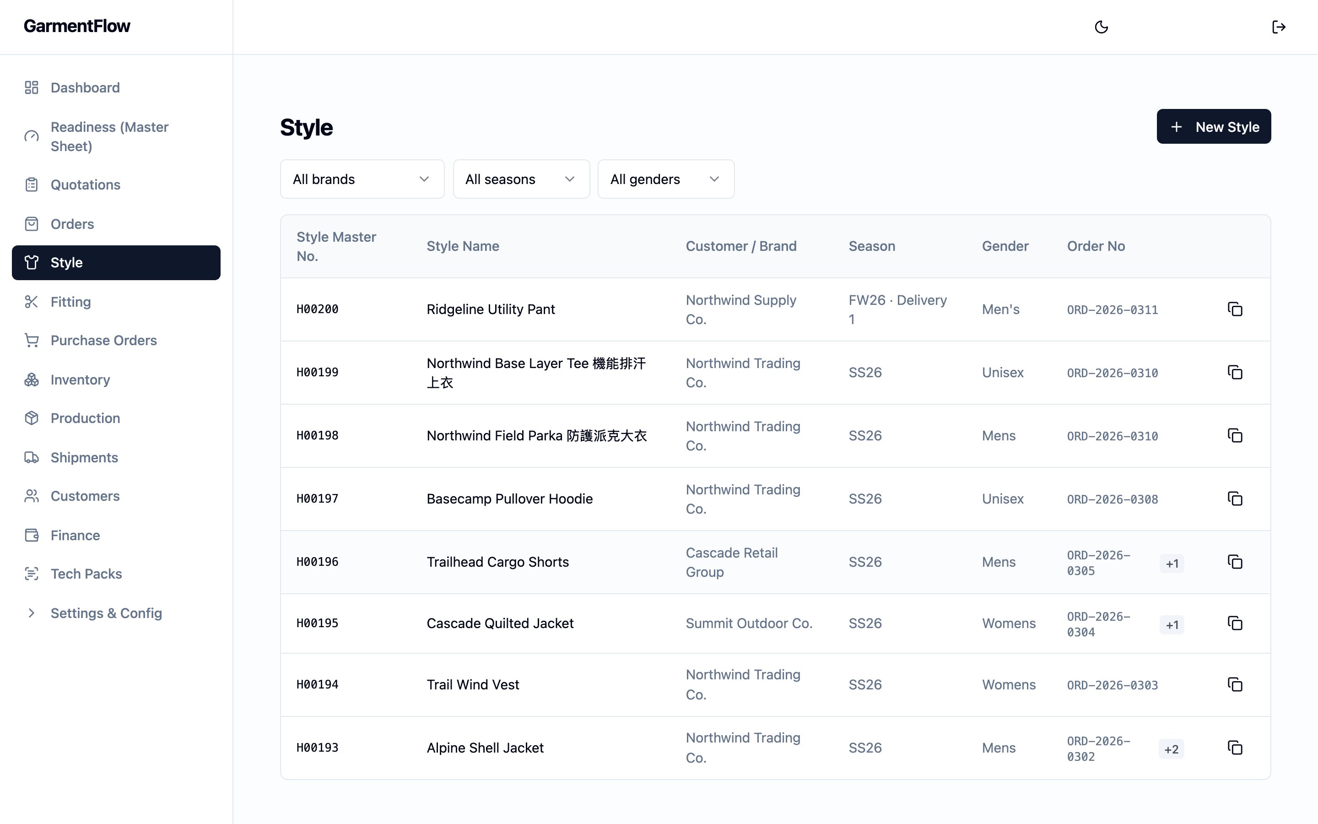Click the Inventory boxes icon
The height and width of the screenshot is (824, 1318).
point(32,380)
